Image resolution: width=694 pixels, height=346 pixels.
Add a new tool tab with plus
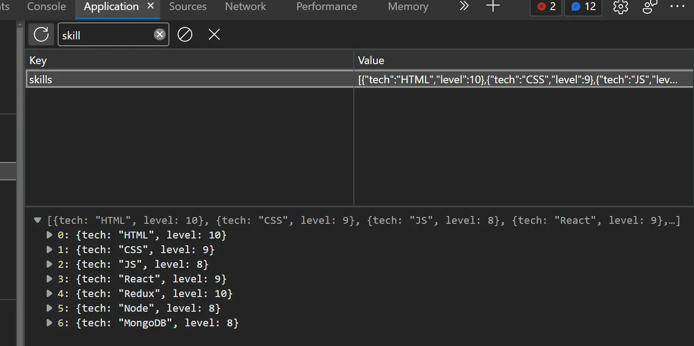pyautogui.click(x=493, y=6)
